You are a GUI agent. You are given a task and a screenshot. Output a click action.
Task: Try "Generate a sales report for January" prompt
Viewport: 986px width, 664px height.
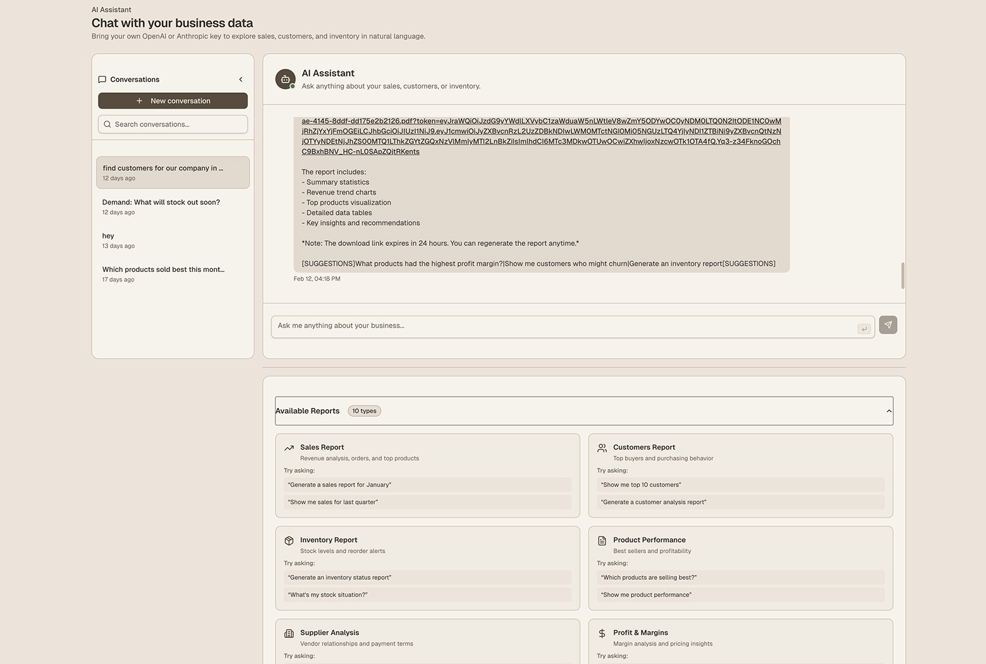(427, 485)
